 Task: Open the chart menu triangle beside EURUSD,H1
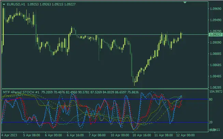(4, 4)
